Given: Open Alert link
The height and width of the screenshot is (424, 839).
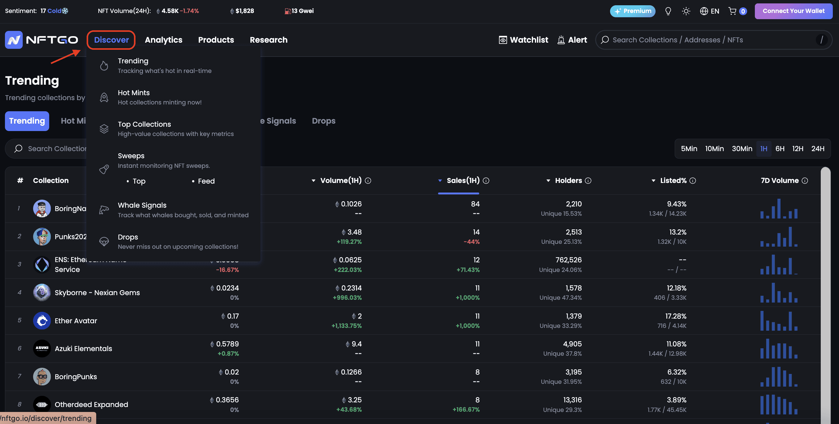Looking at the screenshot, I should pos(572,40).
